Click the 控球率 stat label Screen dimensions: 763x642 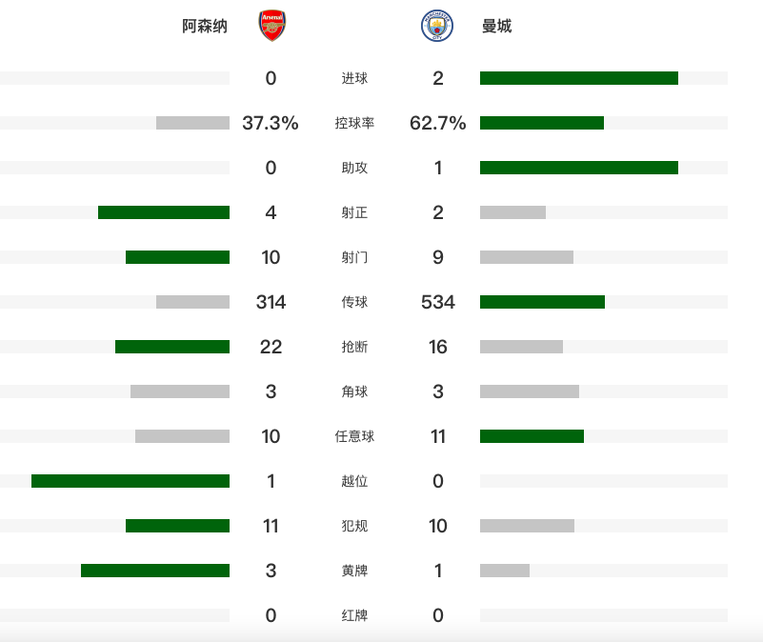(354, 123)
